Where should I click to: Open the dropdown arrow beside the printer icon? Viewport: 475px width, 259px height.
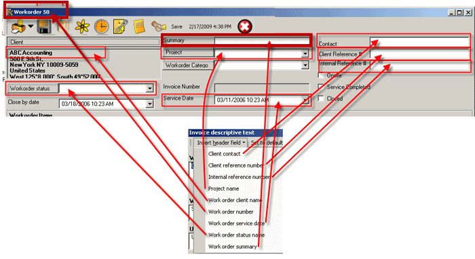point(31,26)
